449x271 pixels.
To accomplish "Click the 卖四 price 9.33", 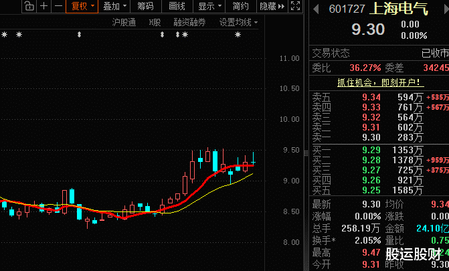I will click(371, 108).
